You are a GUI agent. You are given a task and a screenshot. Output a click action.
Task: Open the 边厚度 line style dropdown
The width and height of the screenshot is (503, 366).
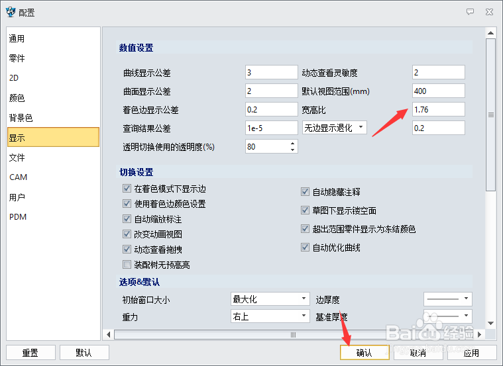pos(448,298)
